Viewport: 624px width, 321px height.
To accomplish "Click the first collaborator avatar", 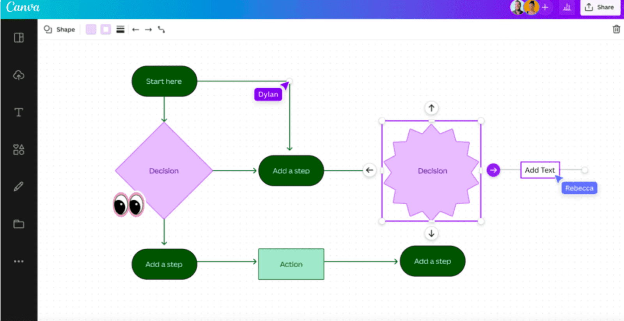I will (x=517, y=7).
